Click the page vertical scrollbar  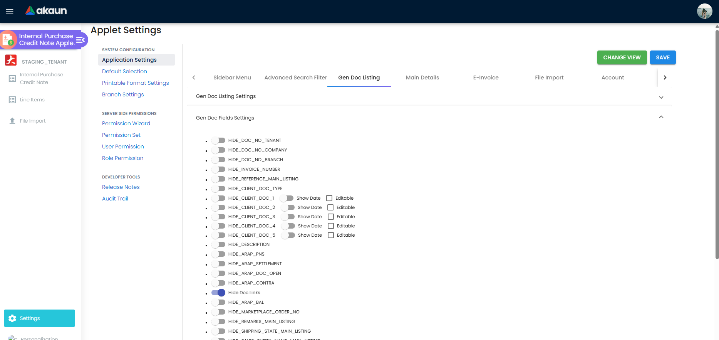717,145
